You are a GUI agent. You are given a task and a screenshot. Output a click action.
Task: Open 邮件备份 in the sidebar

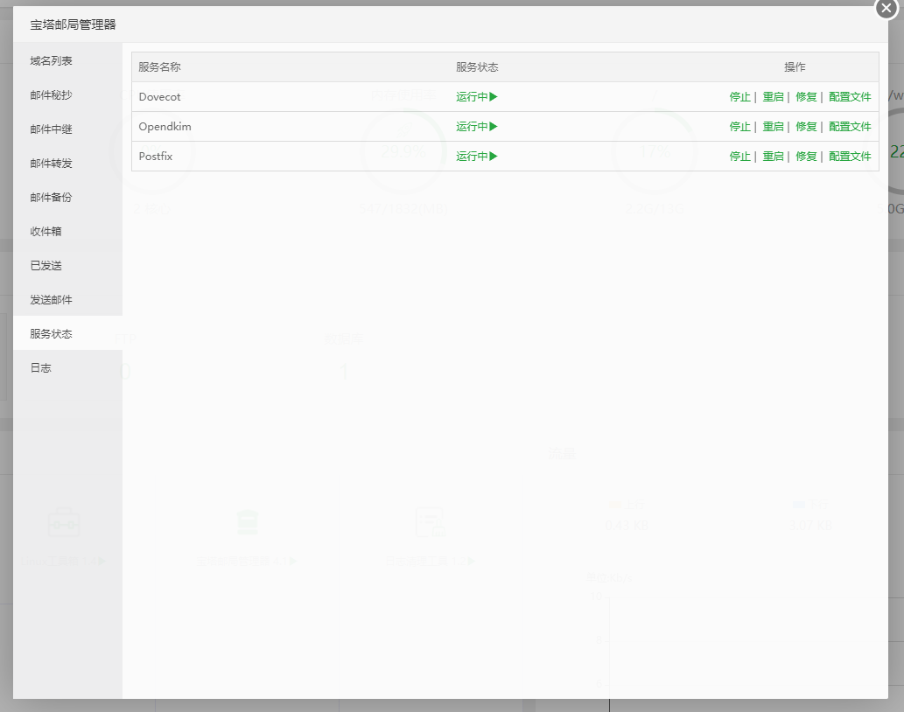68,198
